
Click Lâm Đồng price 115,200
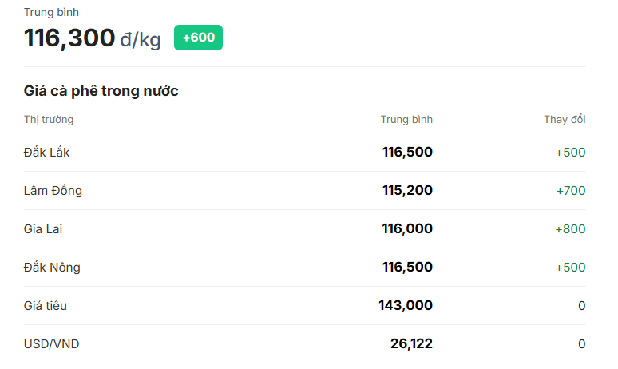[407, 191]
